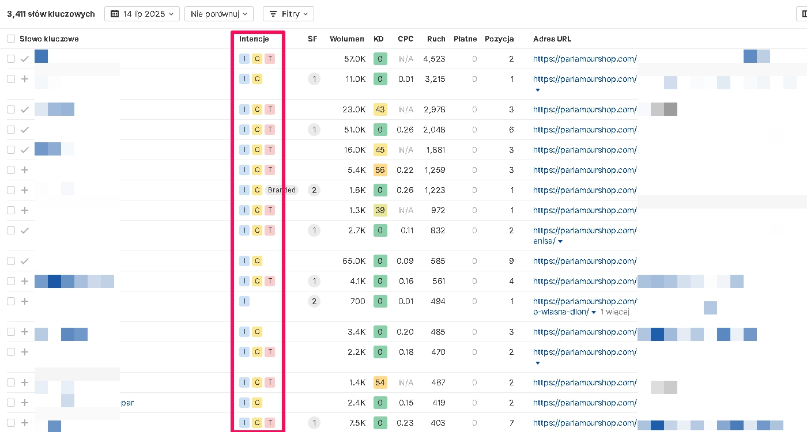807x432 pixels.
Task: Click the I intent badge in the 700 volume row
Action: click(x=244, y=301)
